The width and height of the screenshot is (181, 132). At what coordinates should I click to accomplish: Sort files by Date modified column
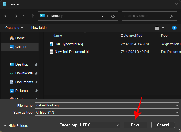coord(132,36)
